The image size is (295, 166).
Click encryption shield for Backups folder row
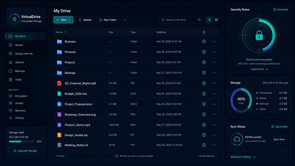(204, 73)
